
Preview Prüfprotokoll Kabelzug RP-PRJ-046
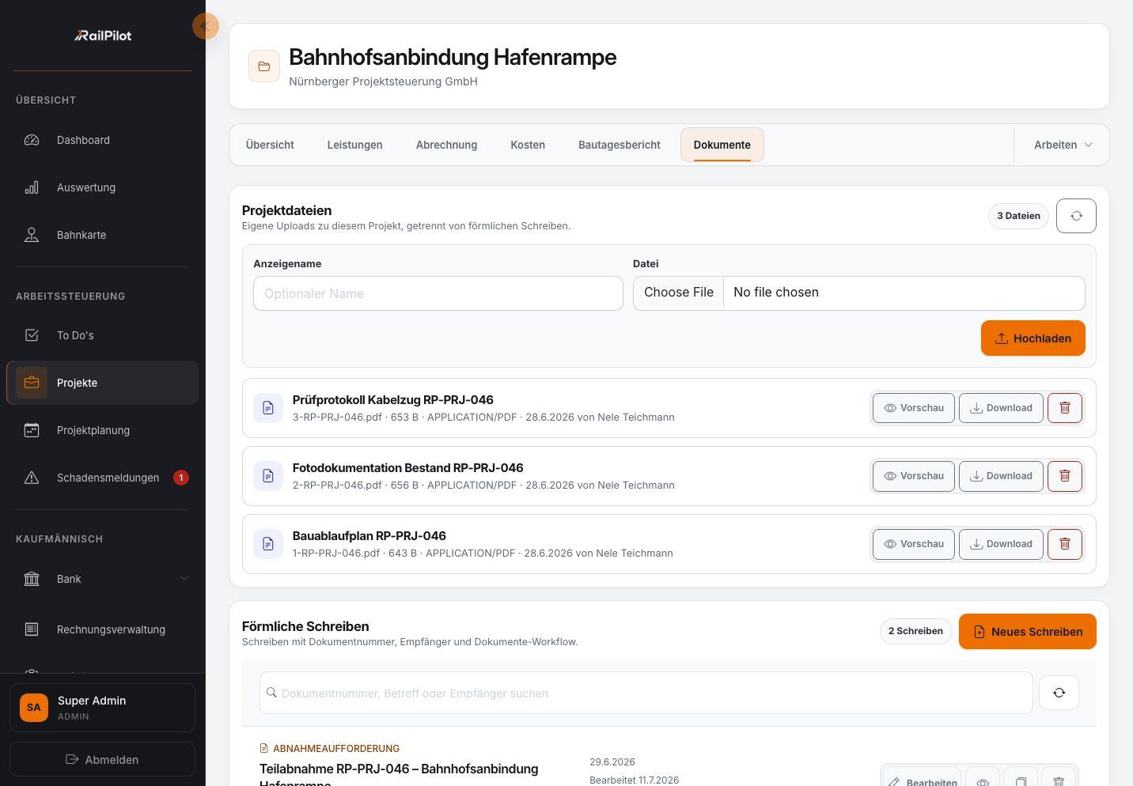point(914,408)
